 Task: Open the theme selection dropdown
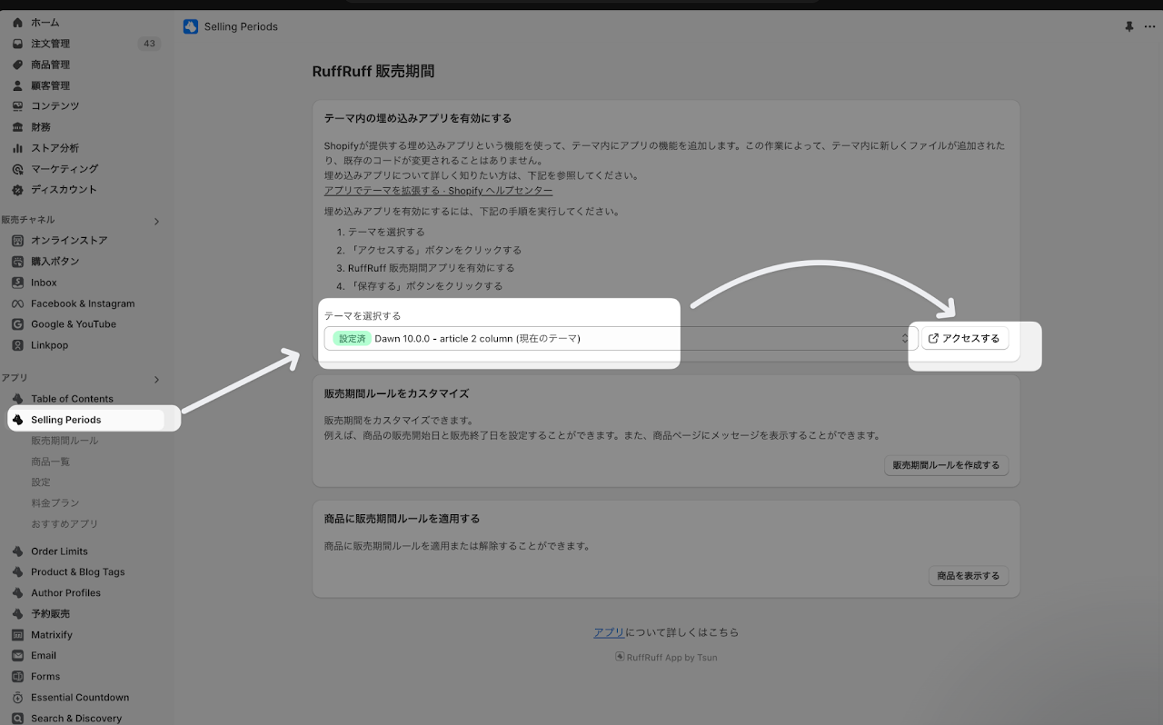pyautogui.click(x=621, y=339)
